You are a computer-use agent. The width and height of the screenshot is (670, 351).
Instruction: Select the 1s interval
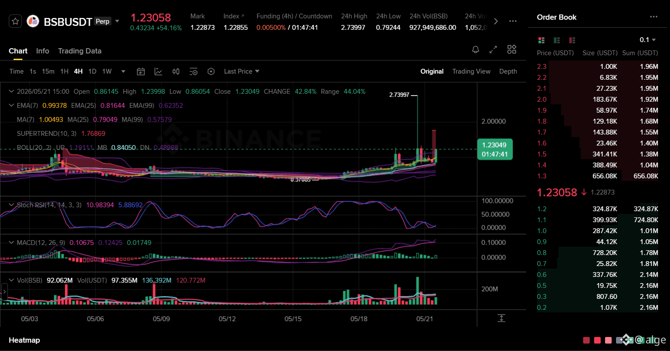pyautogui.click(x=33, y=71)
